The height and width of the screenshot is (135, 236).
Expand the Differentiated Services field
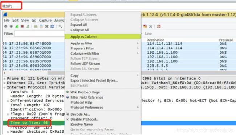8,101
